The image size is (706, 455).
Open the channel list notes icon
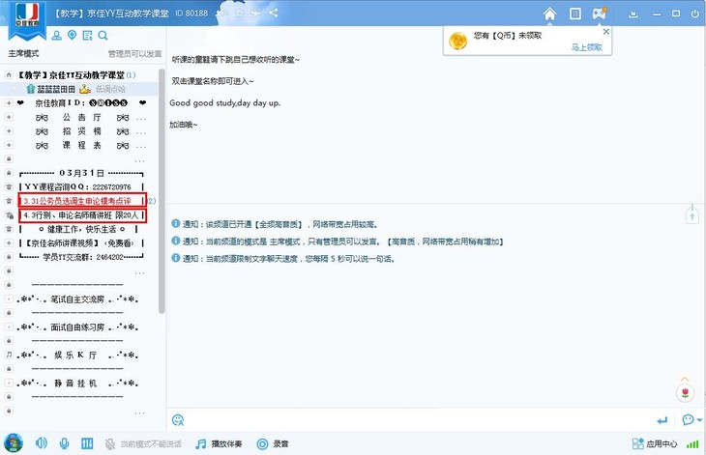[x=87, y=36]
